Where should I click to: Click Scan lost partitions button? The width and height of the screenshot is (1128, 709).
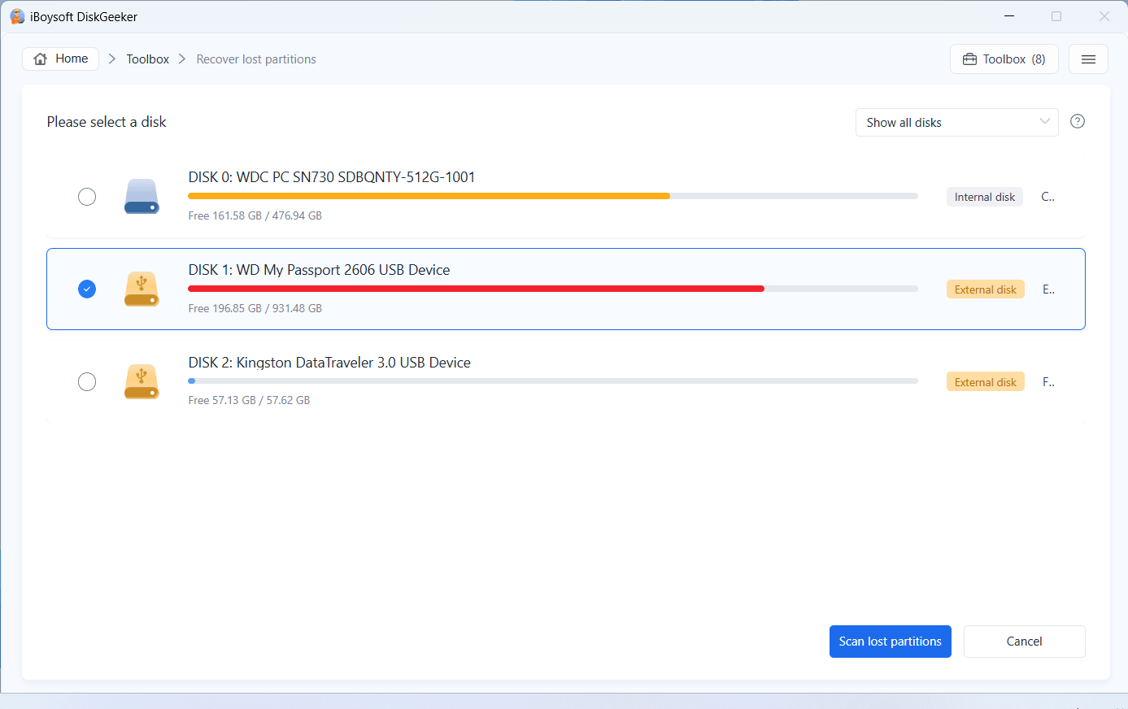point(891,642)
